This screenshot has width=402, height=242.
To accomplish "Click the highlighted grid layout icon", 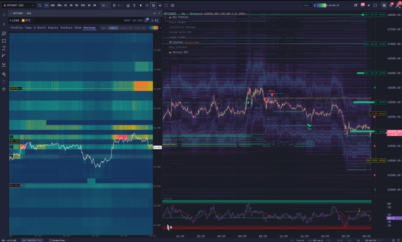I will [153, 5].
